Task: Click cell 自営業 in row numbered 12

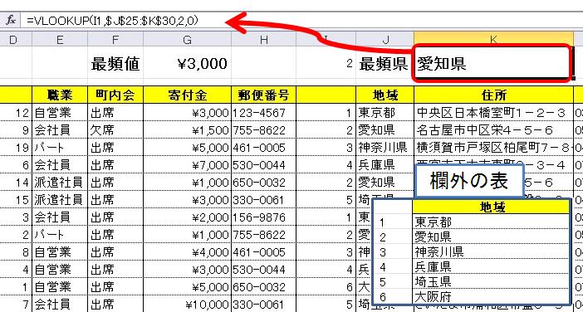Action: [60, 113]
